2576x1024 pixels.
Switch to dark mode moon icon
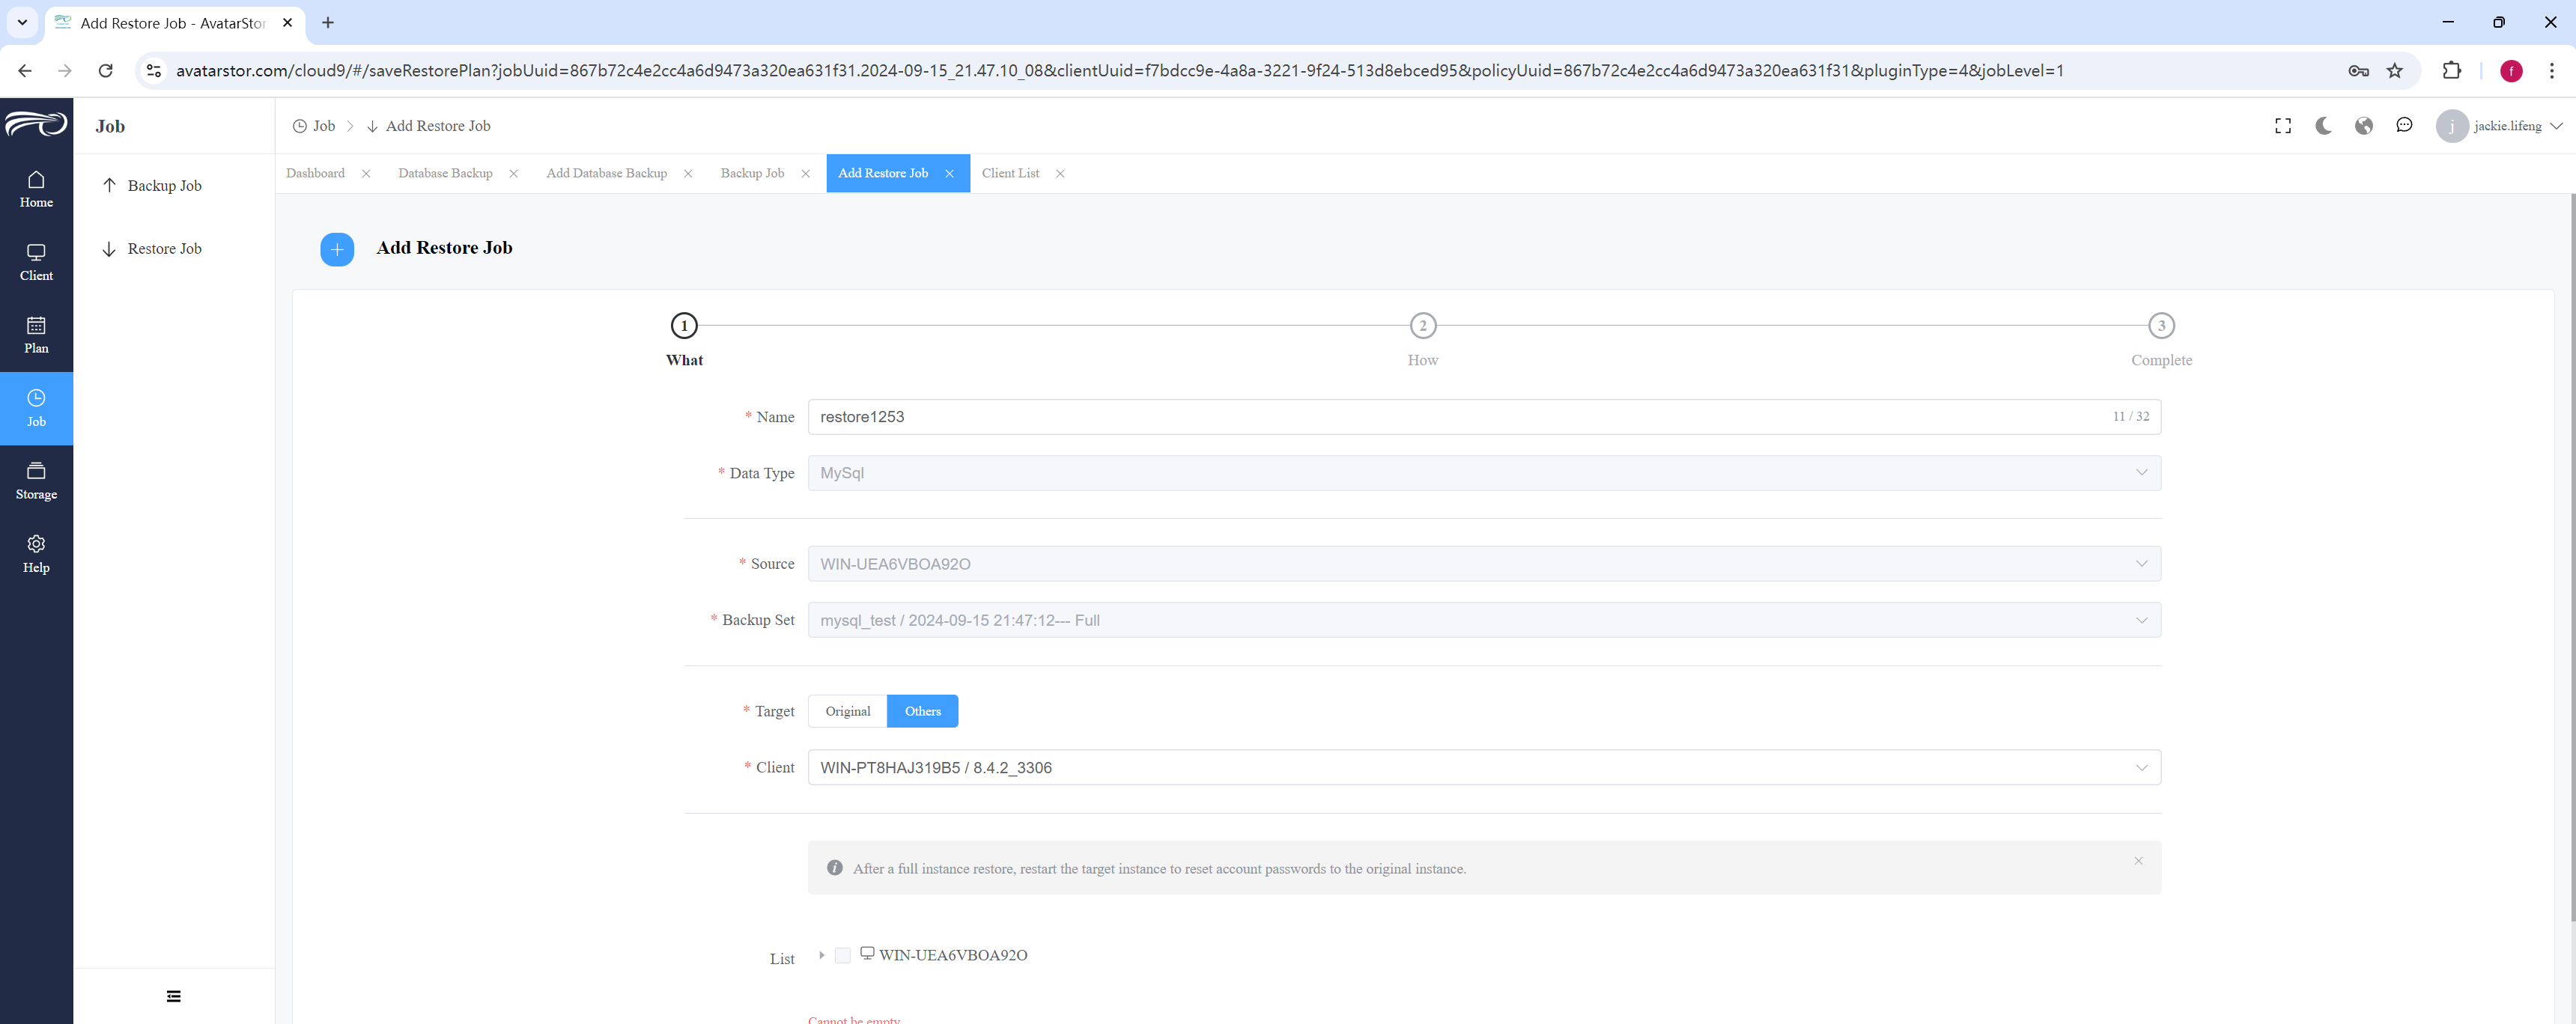2323,126
